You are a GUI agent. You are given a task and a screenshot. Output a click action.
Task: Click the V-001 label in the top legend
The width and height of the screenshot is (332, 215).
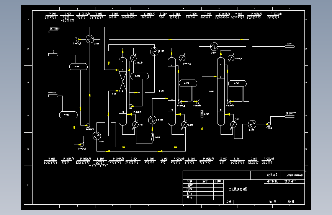click(52, 14)
